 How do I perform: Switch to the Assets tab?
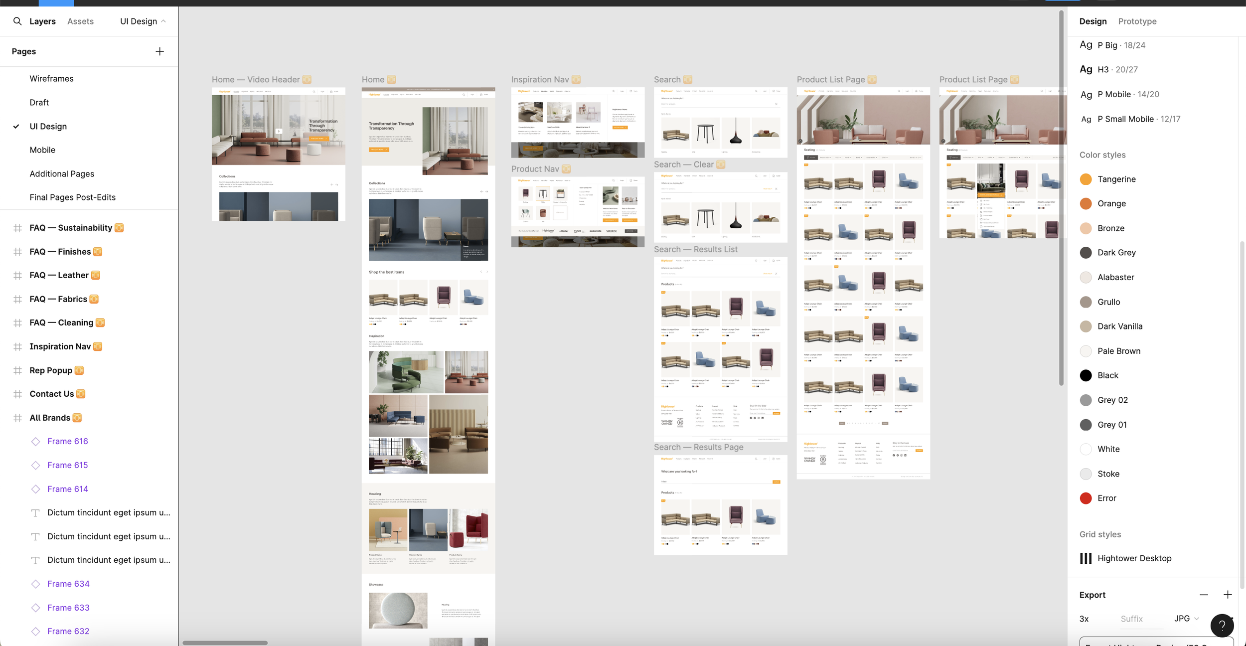(80, 21)
